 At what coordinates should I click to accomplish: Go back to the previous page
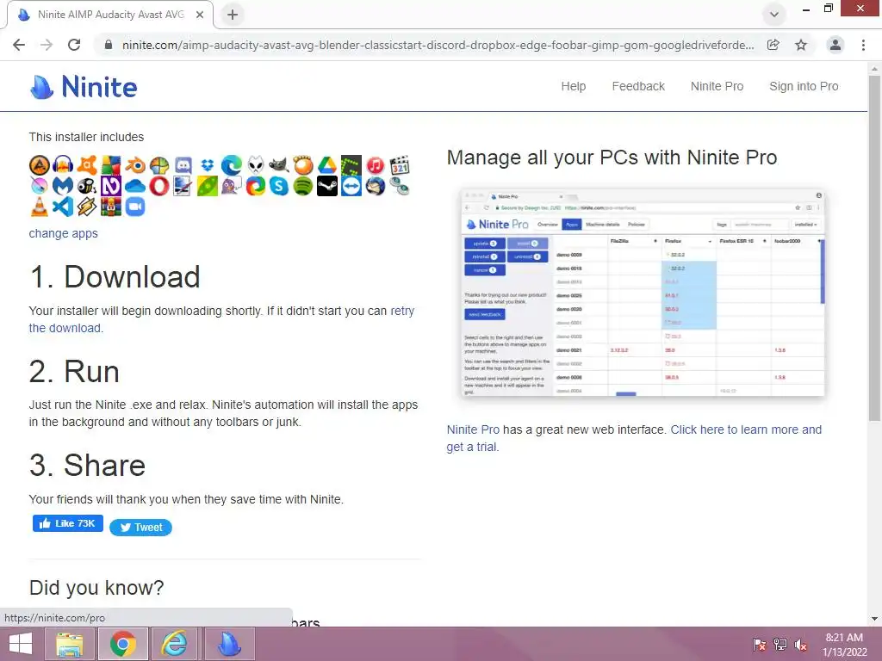19,45
